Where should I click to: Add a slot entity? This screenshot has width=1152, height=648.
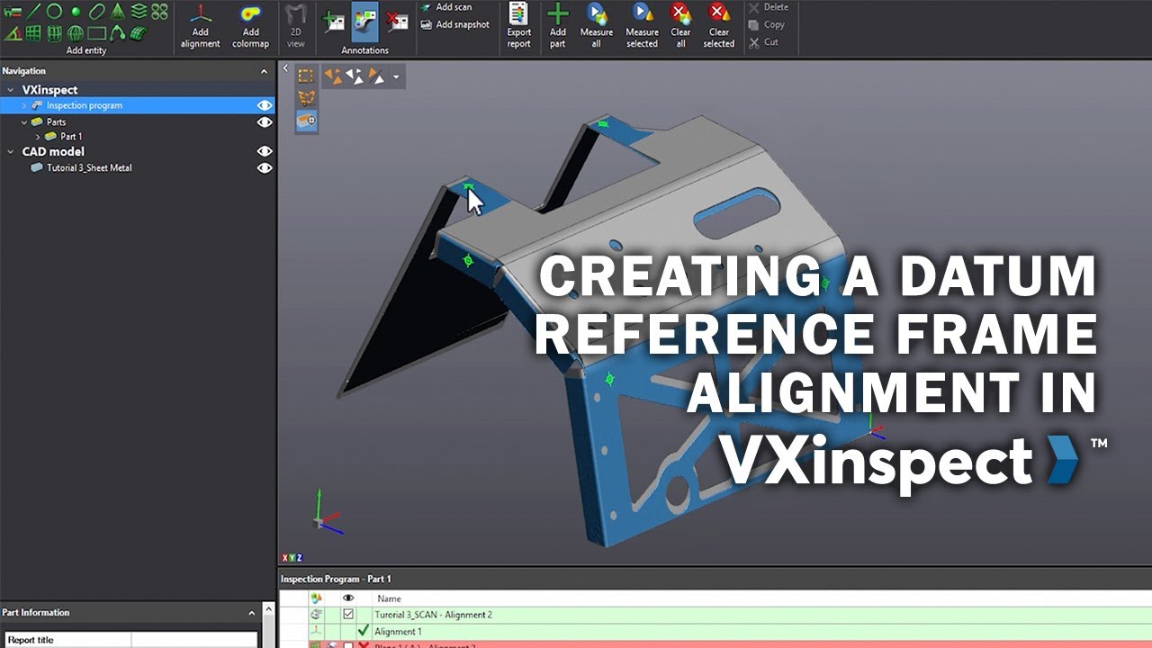pyautogui.click(x=97, y=12)
